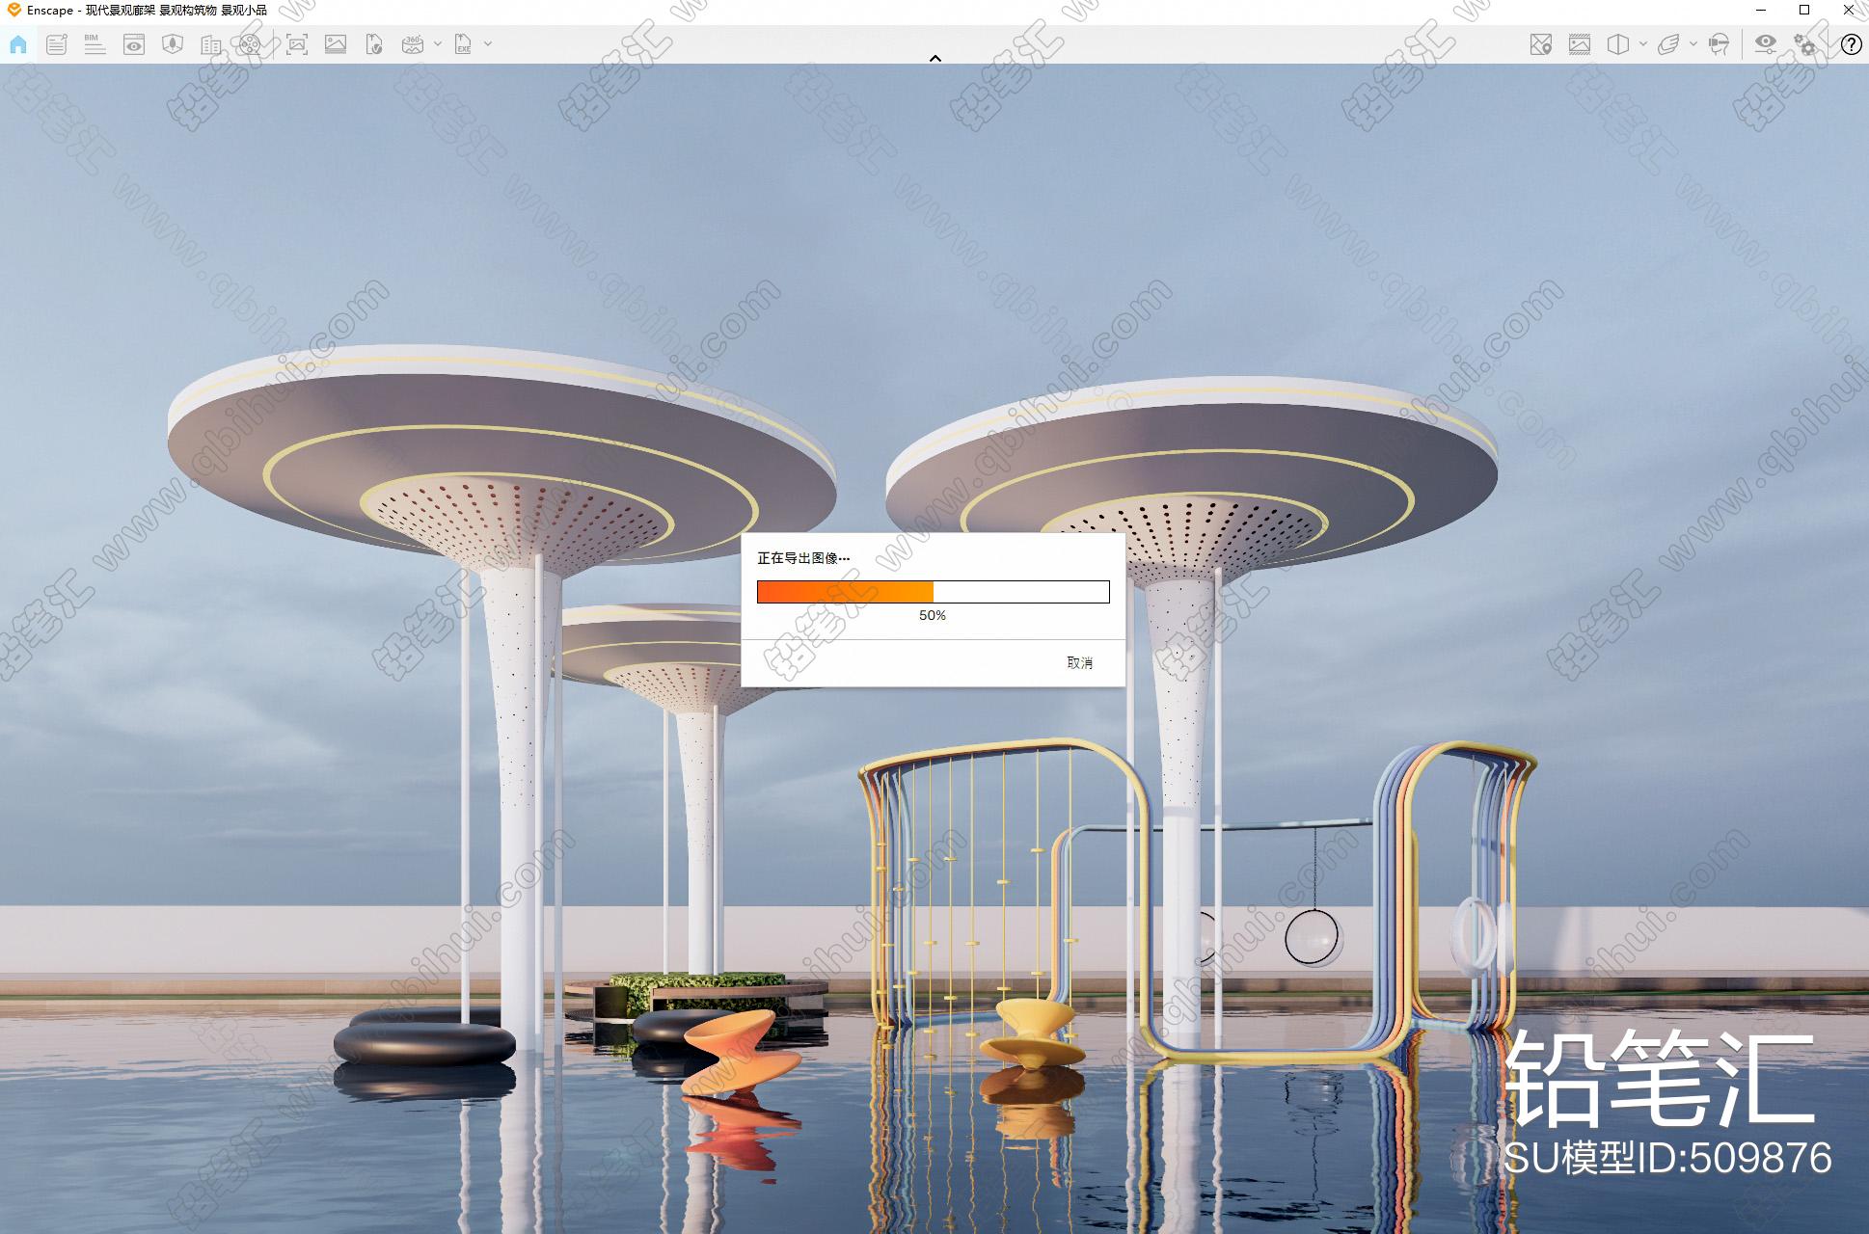Open the help question mark icon

(x=1851, y=44)
